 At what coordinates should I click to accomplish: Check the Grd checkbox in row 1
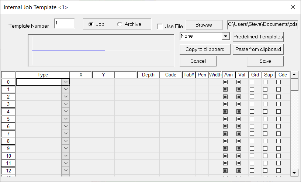pos(252,89)
